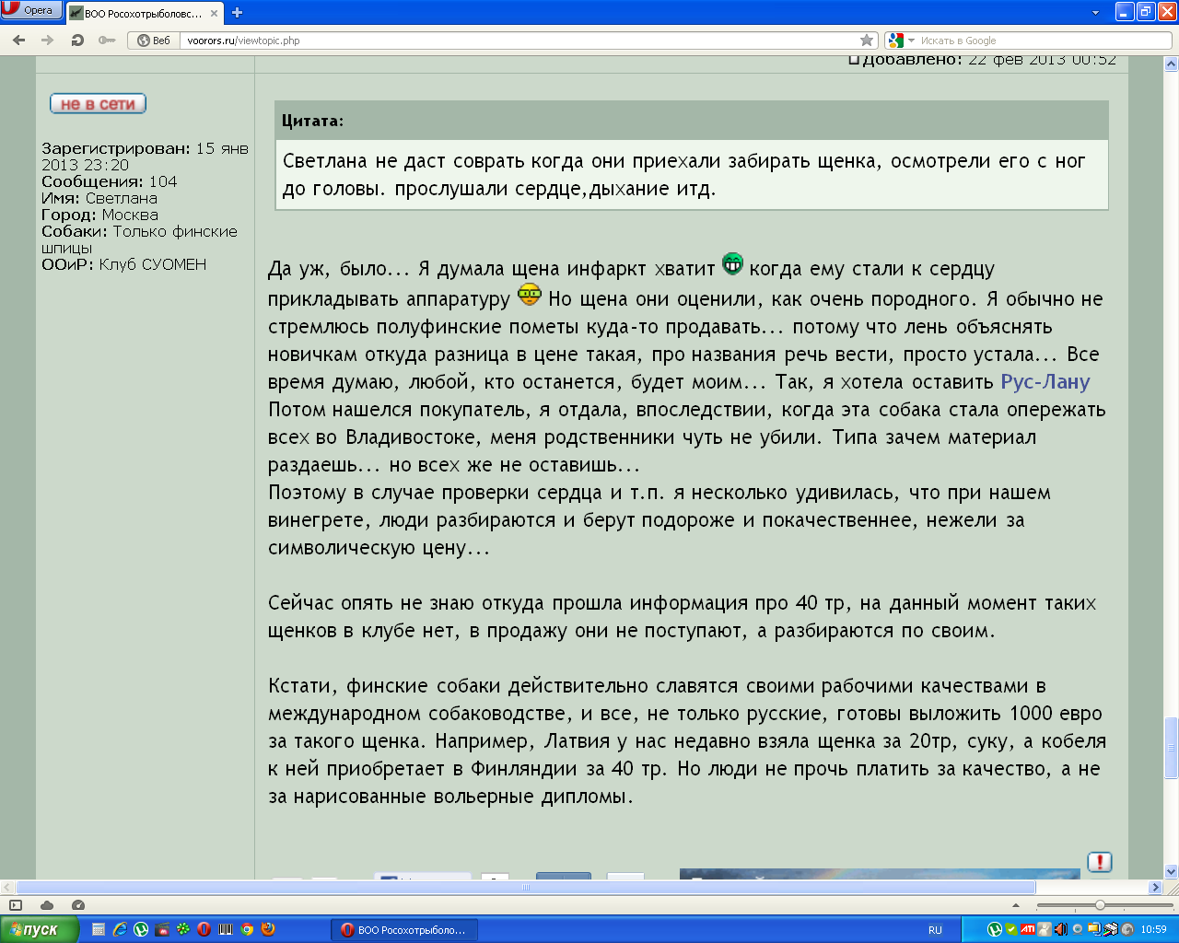The image size is (1179, 943).
Task: Open uTorrent from the quick launch bar
Action: 141,929
